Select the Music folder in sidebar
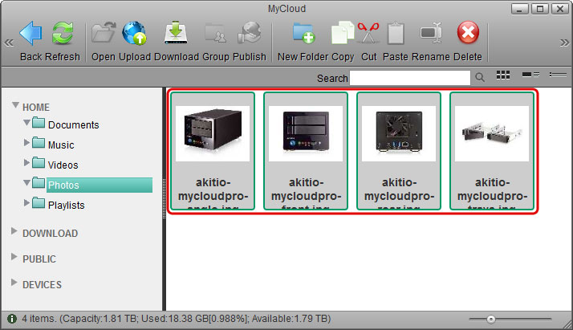 click(61, 145)
